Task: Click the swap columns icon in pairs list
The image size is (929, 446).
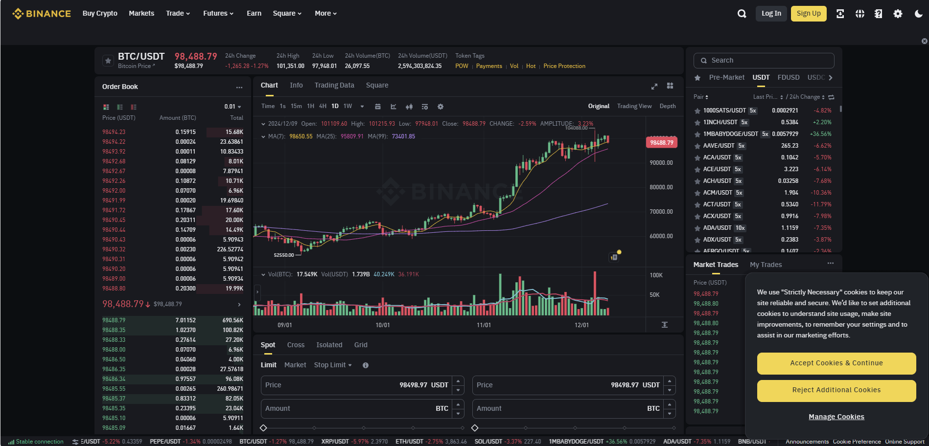Action: (831, 97)
